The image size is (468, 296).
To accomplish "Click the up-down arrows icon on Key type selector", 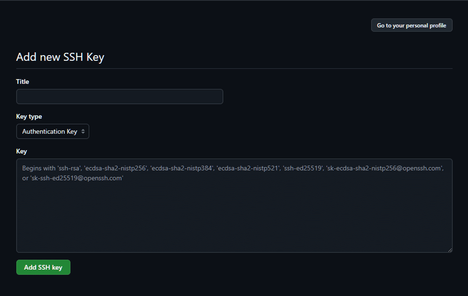I will 83,131.
